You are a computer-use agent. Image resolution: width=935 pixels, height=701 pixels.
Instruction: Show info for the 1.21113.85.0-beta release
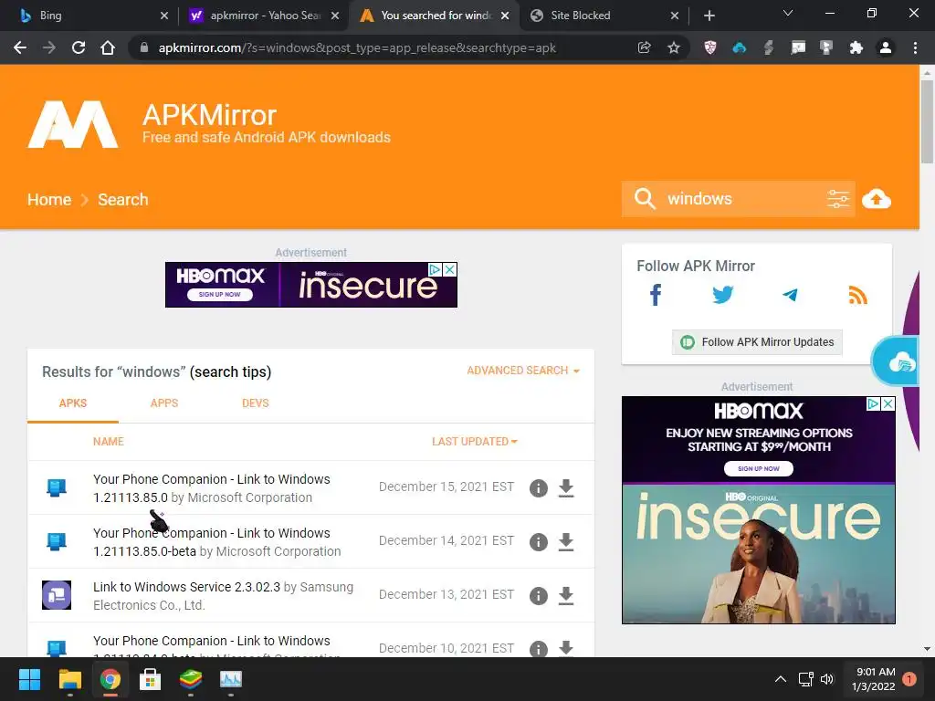tap(539, 542)
